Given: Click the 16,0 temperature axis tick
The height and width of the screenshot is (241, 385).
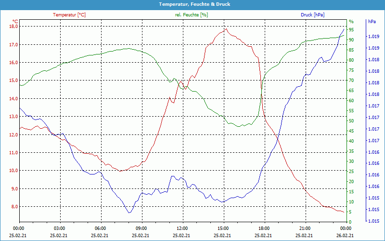Looking at the screenshot, I should 14,63.
